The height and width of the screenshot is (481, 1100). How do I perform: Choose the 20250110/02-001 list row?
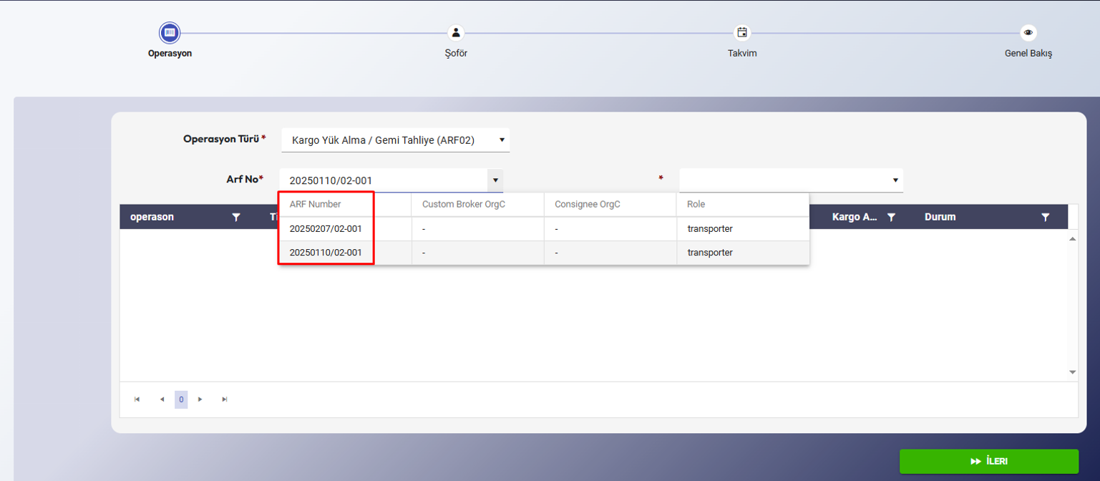[x=326, y=253]
